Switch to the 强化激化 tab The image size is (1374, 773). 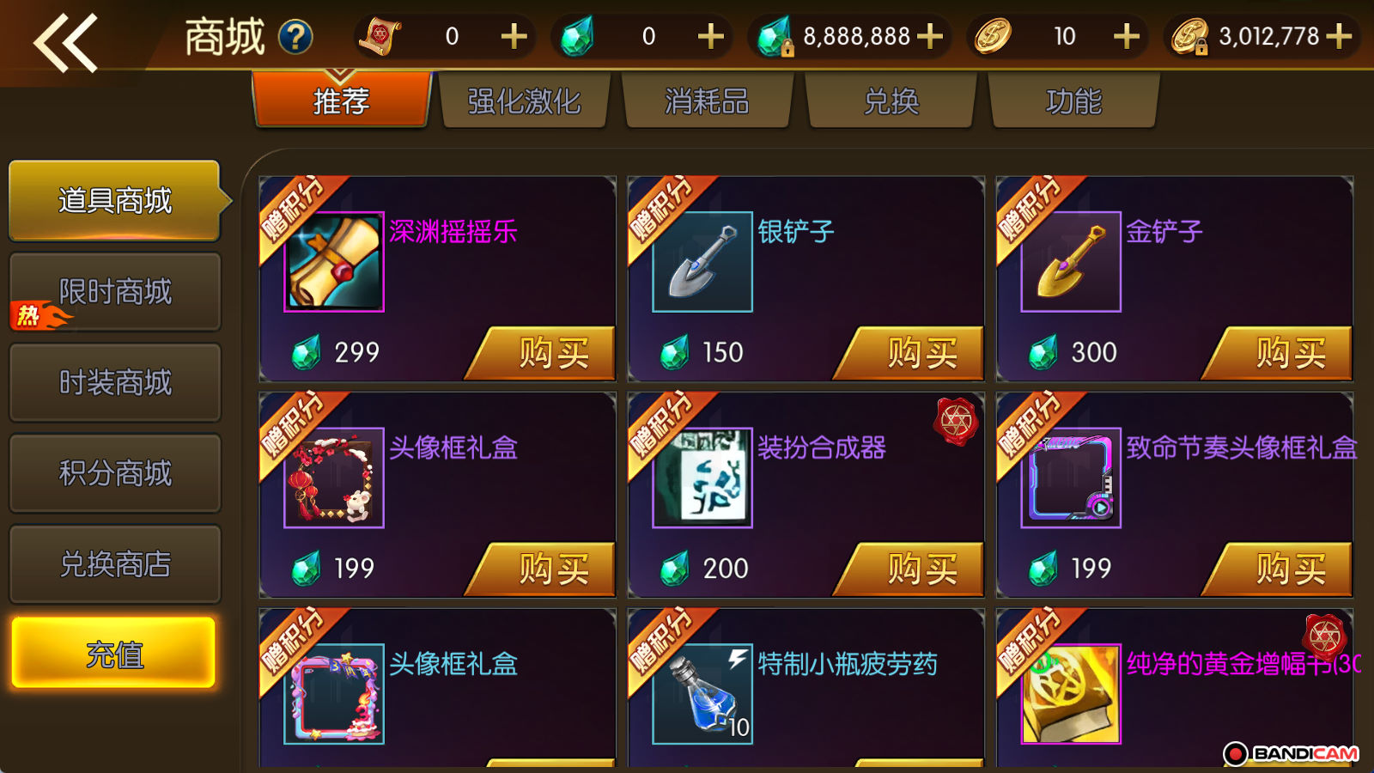click(524, 100)
